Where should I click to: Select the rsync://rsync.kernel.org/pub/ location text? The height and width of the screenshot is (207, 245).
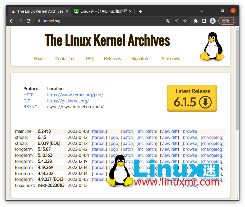click(76, 107)
